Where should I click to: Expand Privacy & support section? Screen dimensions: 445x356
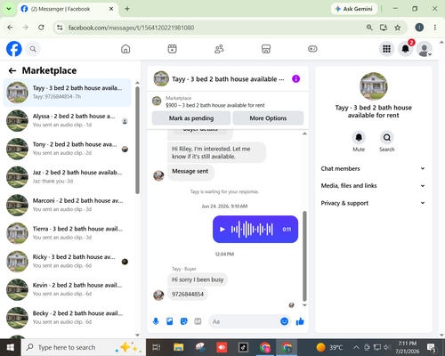point(373,203)
